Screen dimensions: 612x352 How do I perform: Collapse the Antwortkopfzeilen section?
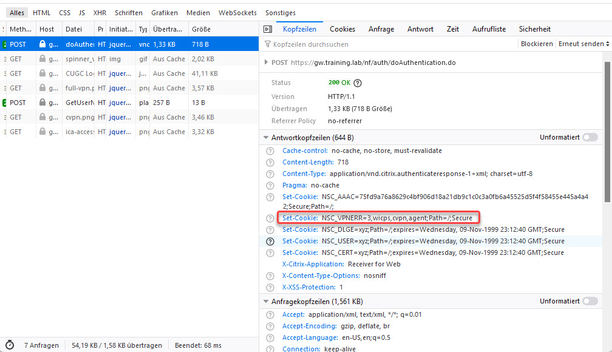(266, 137)
